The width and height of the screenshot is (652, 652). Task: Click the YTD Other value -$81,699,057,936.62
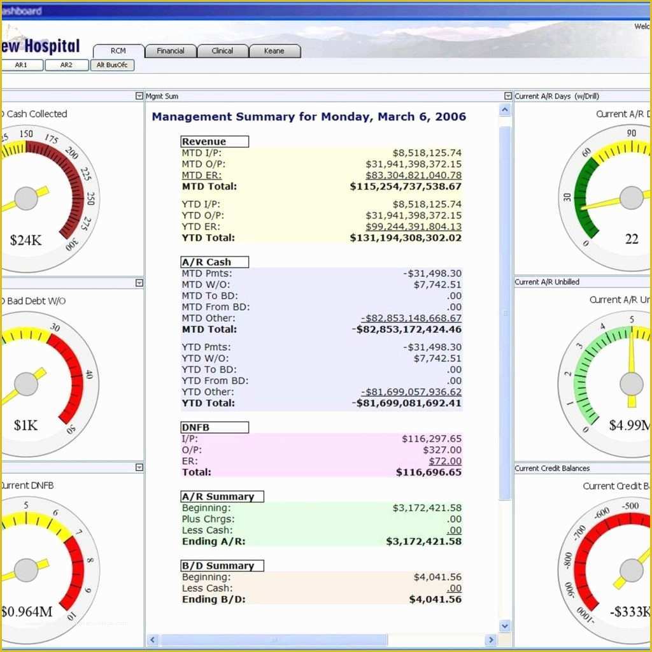pos(411,392)
